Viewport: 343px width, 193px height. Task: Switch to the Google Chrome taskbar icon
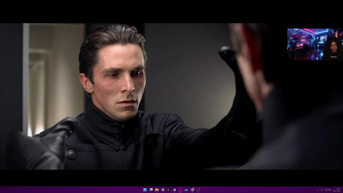click(192, 190)
